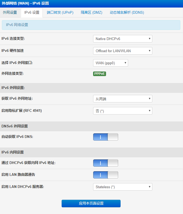Open the 获取 IPv6 外网地址 dropdown

(122, 99)
